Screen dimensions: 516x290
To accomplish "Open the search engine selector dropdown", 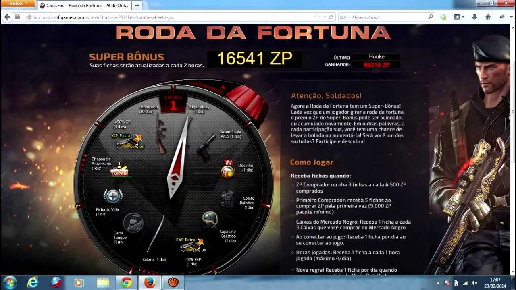I will pos(344,17).
